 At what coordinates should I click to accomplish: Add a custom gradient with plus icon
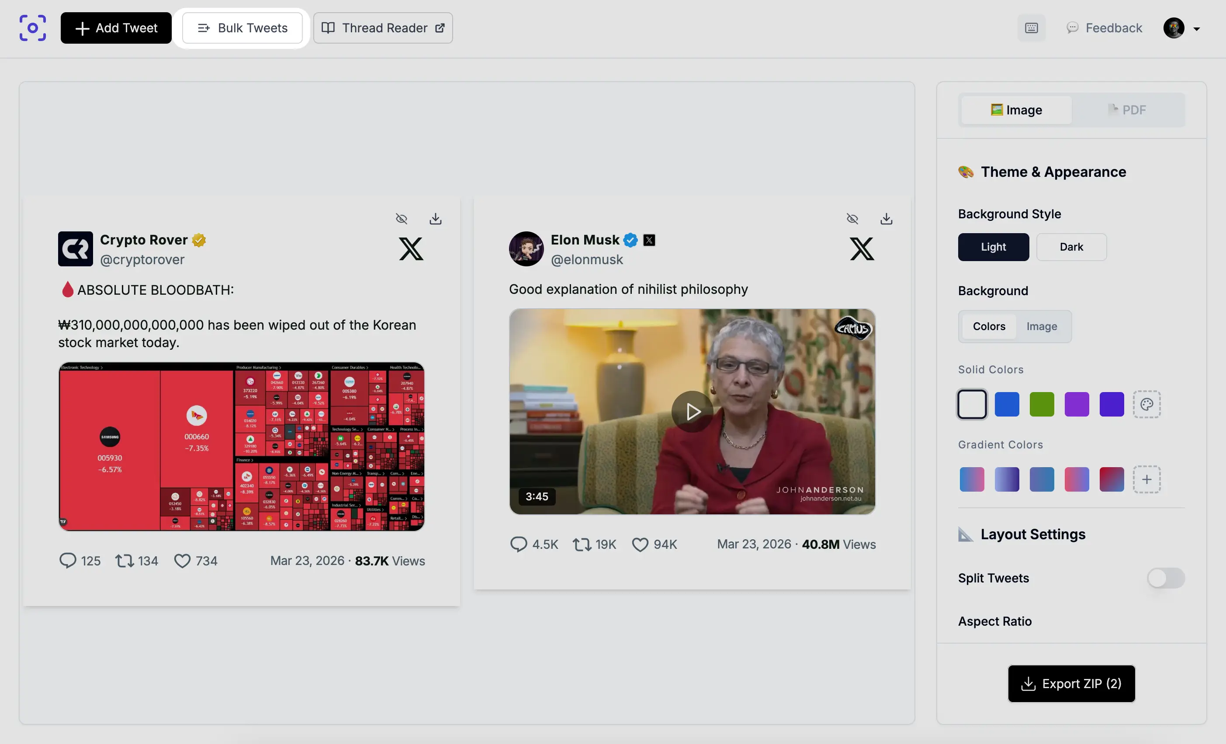point(1146,479)
